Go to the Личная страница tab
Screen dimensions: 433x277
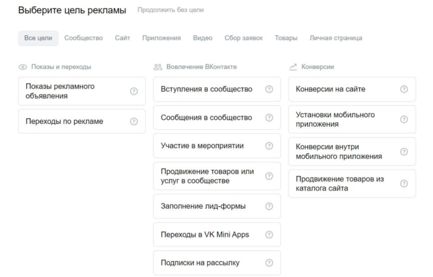tap(336, 38)
